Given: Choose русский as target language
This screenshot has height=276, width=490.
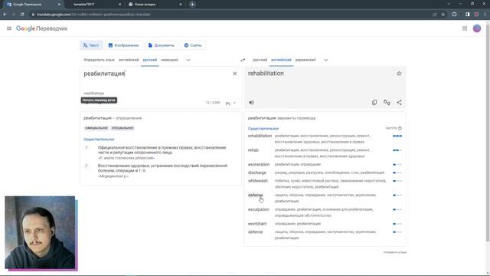Looking at the screenshot, I should 260,60.
